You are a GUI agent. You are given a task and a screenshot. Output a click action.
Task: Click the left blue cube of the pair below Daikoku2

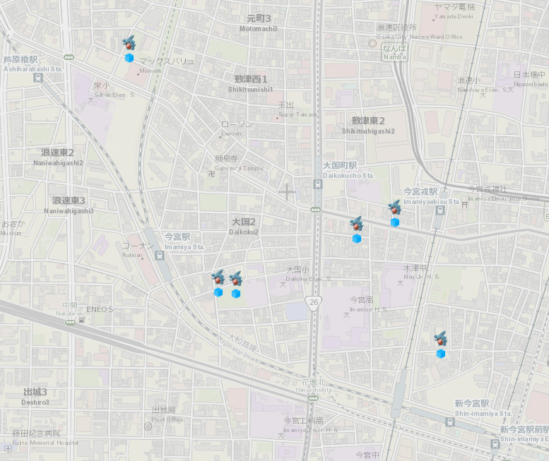pos(218,292)
